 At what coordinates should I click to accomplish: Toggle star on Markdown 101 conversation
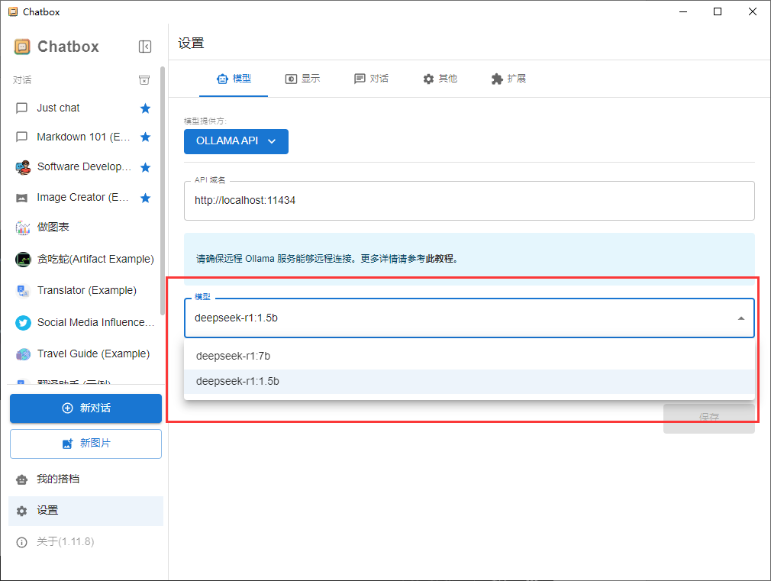[145, 137]
